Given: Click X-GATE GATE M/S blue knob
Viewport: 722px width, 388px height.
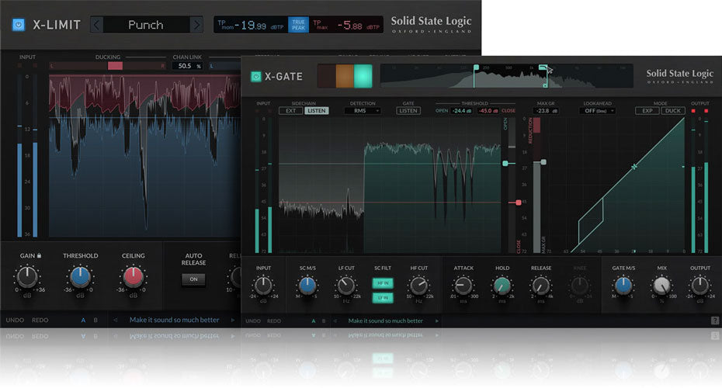Looking at the screenshot, I should pos(623,286).
